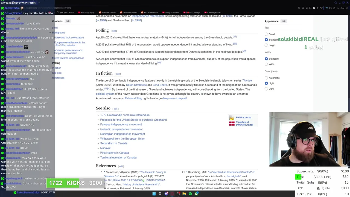Open Nunavut link
This screenshot has height=197, width=350.
click(x=105, y=148)
